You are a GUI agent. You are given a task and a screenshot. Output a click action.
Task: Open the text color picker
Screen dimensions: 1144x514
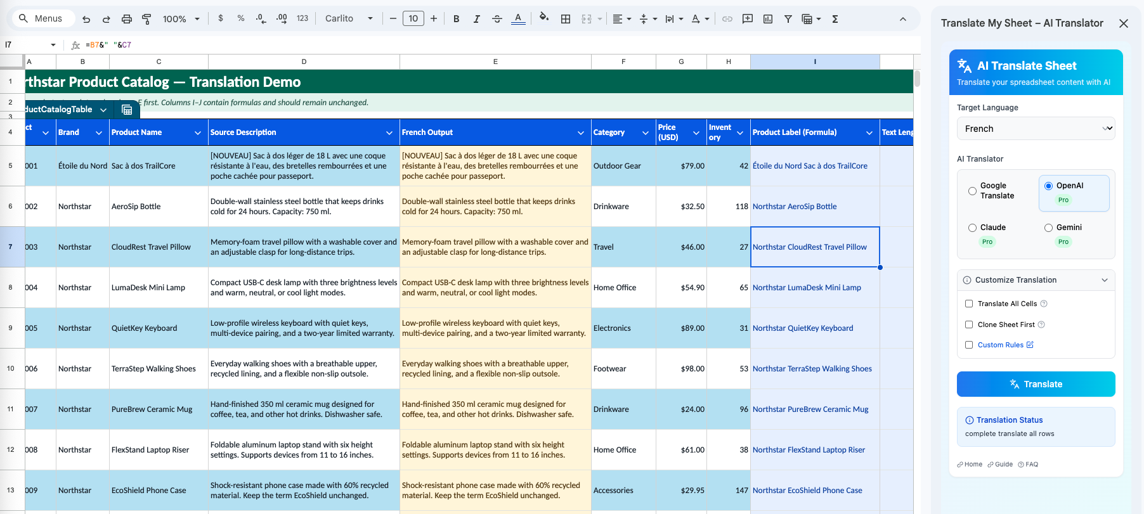[x=518, y=19]
